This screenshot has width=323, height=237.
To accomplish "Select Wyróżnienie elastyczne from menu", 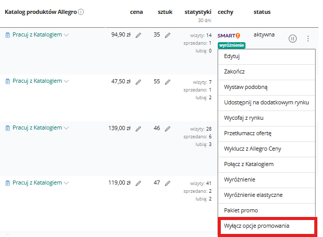I will coord(267,195).
